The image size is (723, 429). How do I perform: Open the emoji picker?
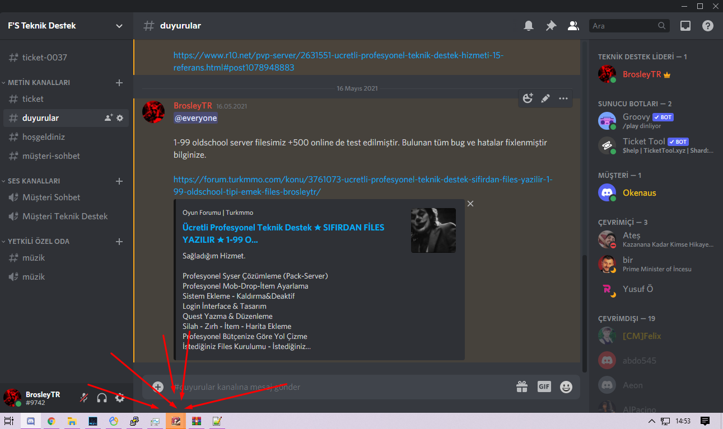tap(566, 386)
